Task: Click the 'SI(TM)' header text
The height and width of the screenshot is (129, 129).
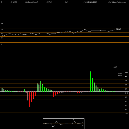Action: pyautogui.click(x=49, y=2)
